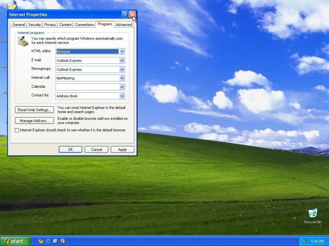Screen dimensions: 329x246
Task: Click the Start button
Action: point(15,241)
